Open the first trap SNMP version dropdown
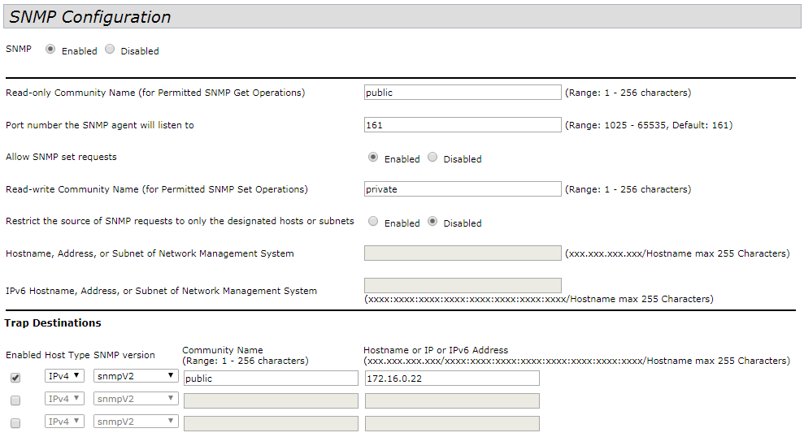804x437 pixels. coord(136,376)
